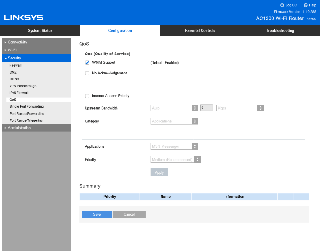Open the Priority dropdown
The width and height of the screenshot is (320, 251).
pos(176,159)
